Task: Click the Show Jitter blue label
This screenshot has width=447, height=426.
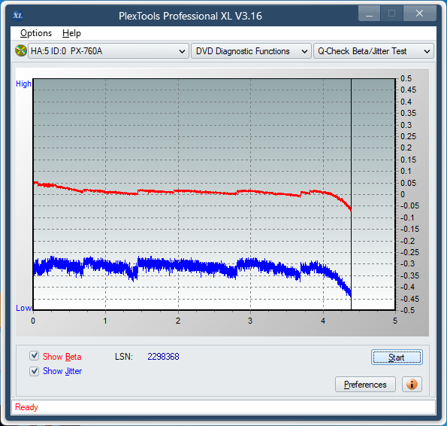Action: pyautogui.click(x=62, y=371)
